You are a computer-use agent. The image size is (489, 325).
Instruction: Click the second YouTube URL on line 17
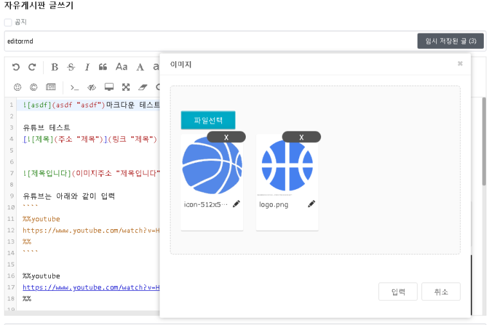91,287
